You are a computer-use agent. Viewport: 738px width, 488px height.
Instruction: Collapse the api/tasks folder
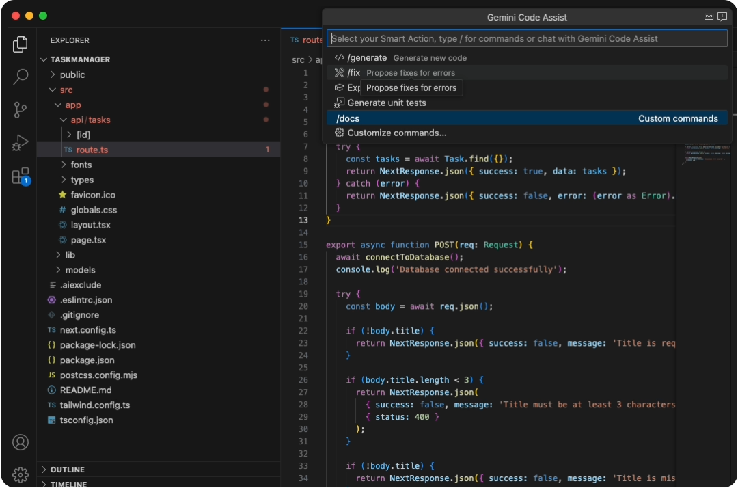[x=64, y=120]
